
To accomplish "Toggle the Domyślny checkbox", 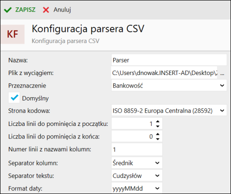I will [14, 98].
